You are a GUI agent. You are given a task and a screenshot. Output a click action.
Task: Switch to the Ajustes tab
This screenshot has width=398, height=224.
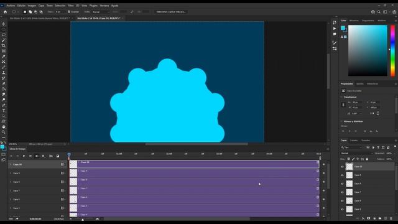pos(359,84)
